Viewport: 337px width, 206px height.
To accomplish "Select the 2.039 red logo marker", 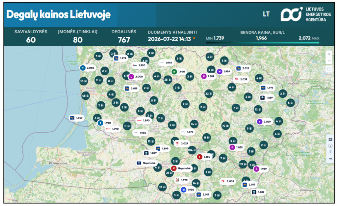I will [241, 79].
